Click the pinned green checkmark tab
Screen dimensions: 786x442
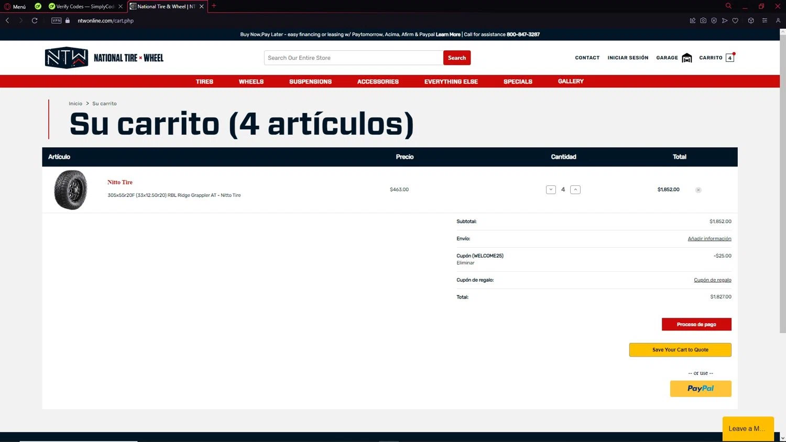click(38, 6)
